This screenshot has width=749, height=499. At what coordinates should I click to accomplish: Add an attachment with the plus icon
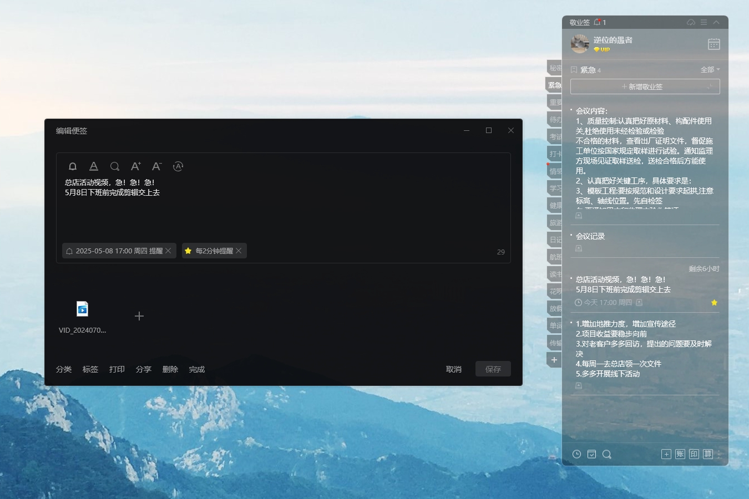[x=139, y=316]
